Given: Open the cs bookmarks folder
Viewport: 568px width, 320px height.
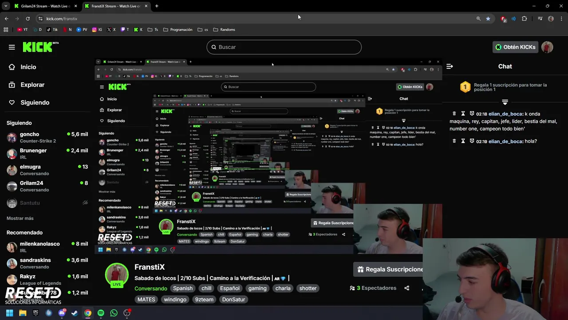Looking at the screenshot, I should [203, 30].
